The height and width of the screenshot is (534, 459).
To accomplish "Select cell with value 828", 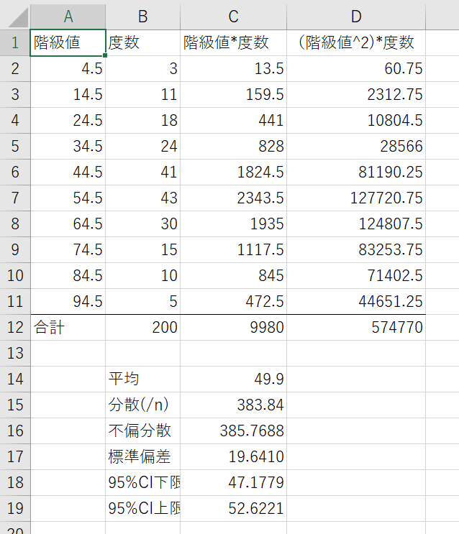I will [233, 146].
